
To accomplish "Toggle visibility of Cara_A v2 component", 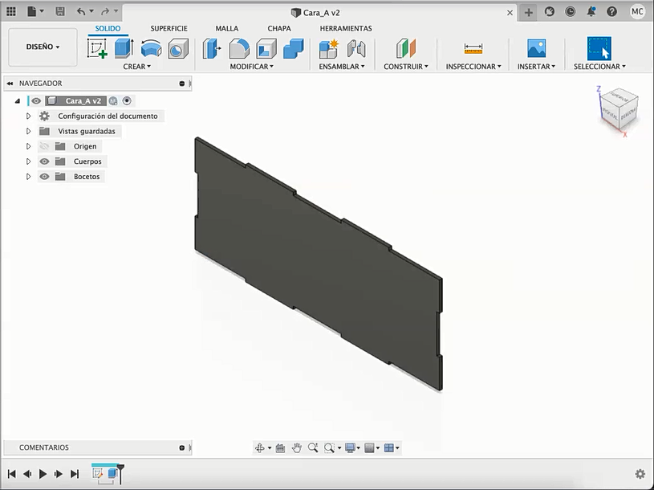I will tap(36, 100).
